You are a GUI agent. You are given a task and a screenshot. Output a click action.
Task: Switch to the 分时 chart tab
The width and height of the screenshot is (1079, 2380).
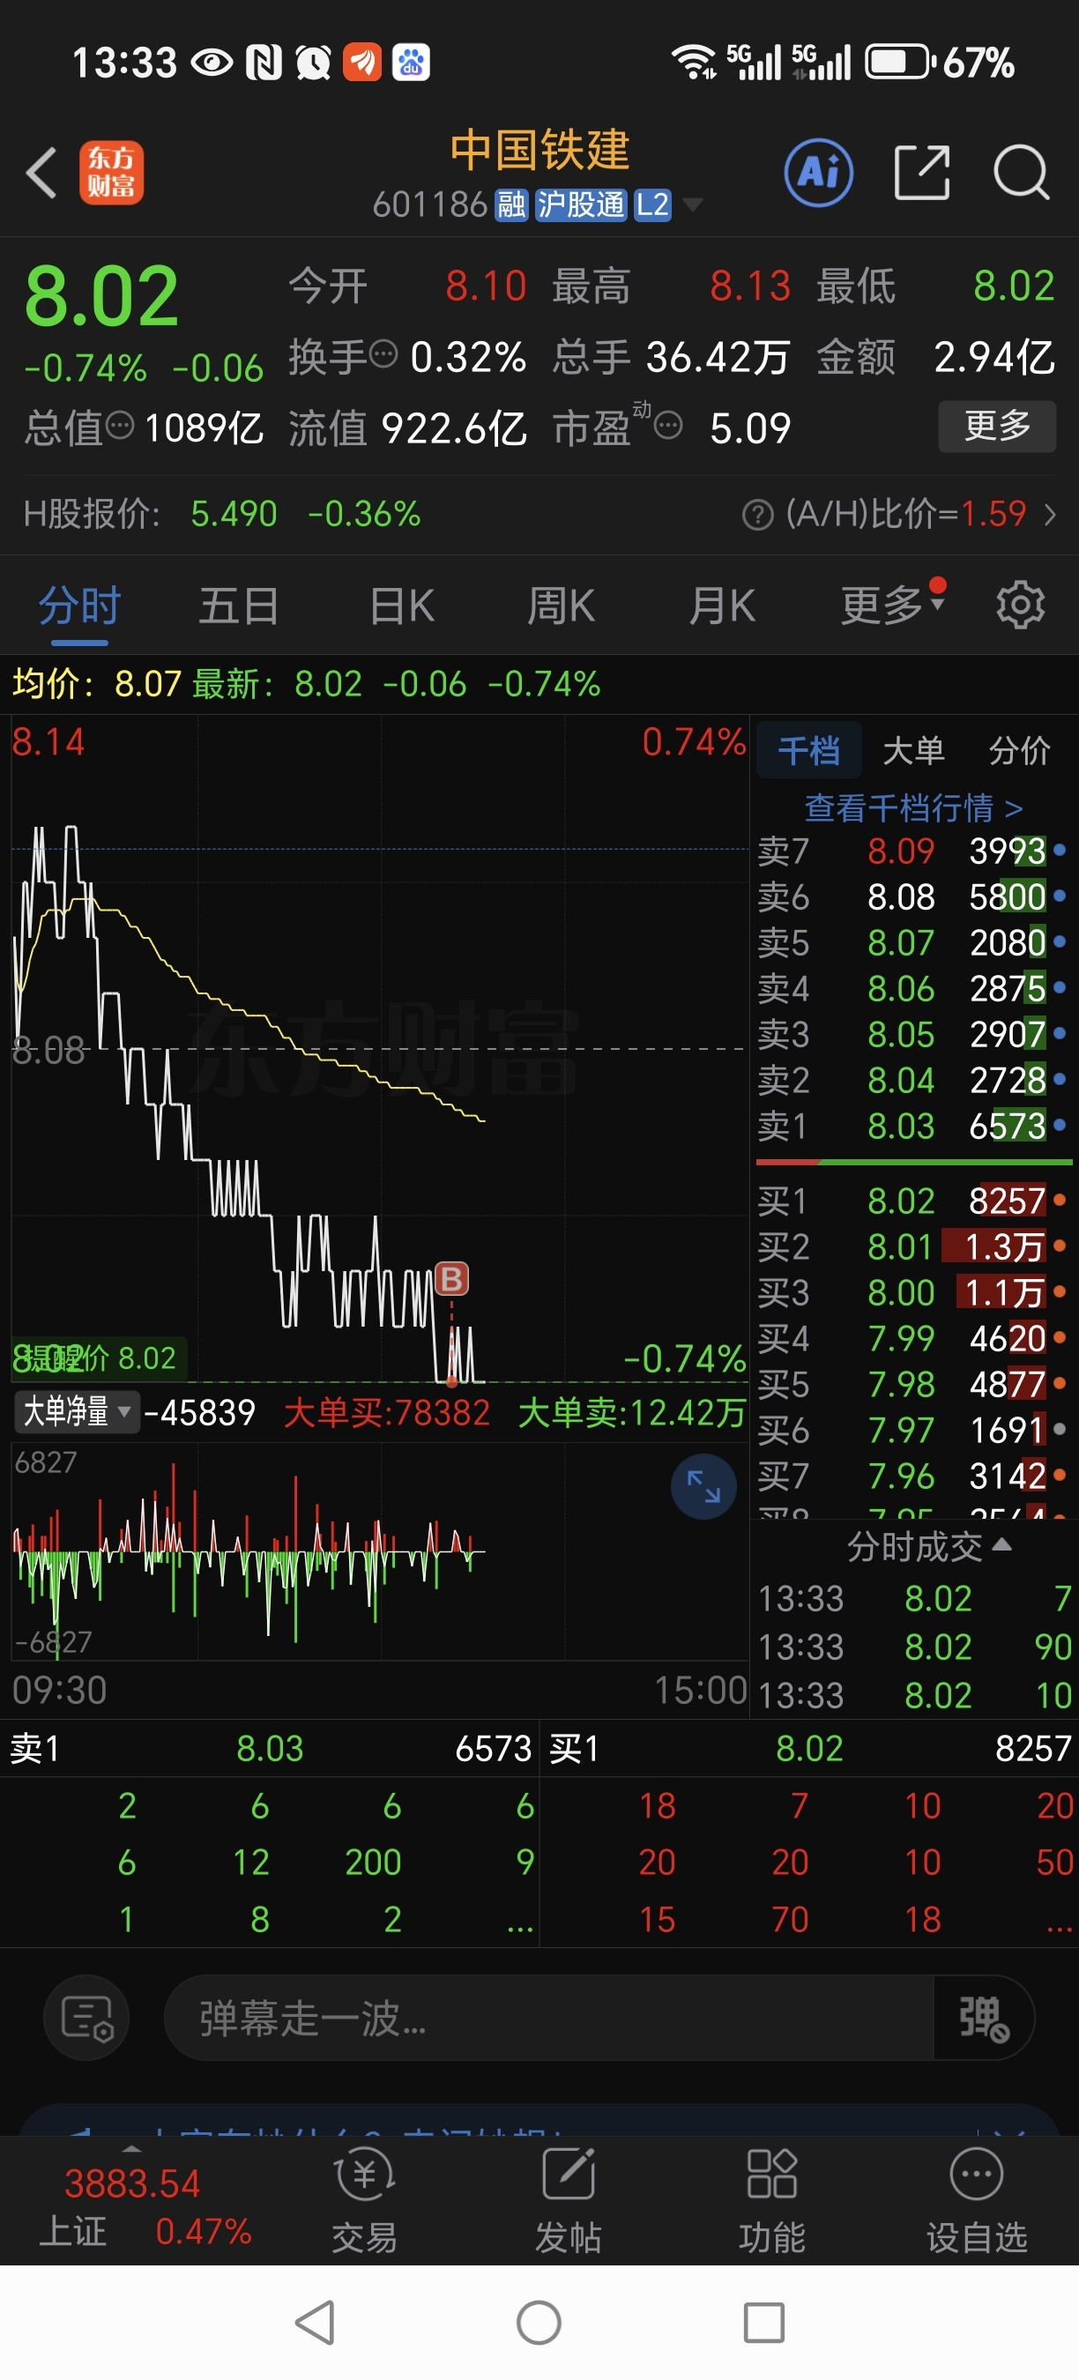coord(79,606)
